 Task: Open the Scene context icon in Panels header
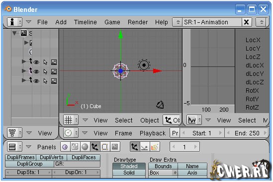[x=115, y=147]
